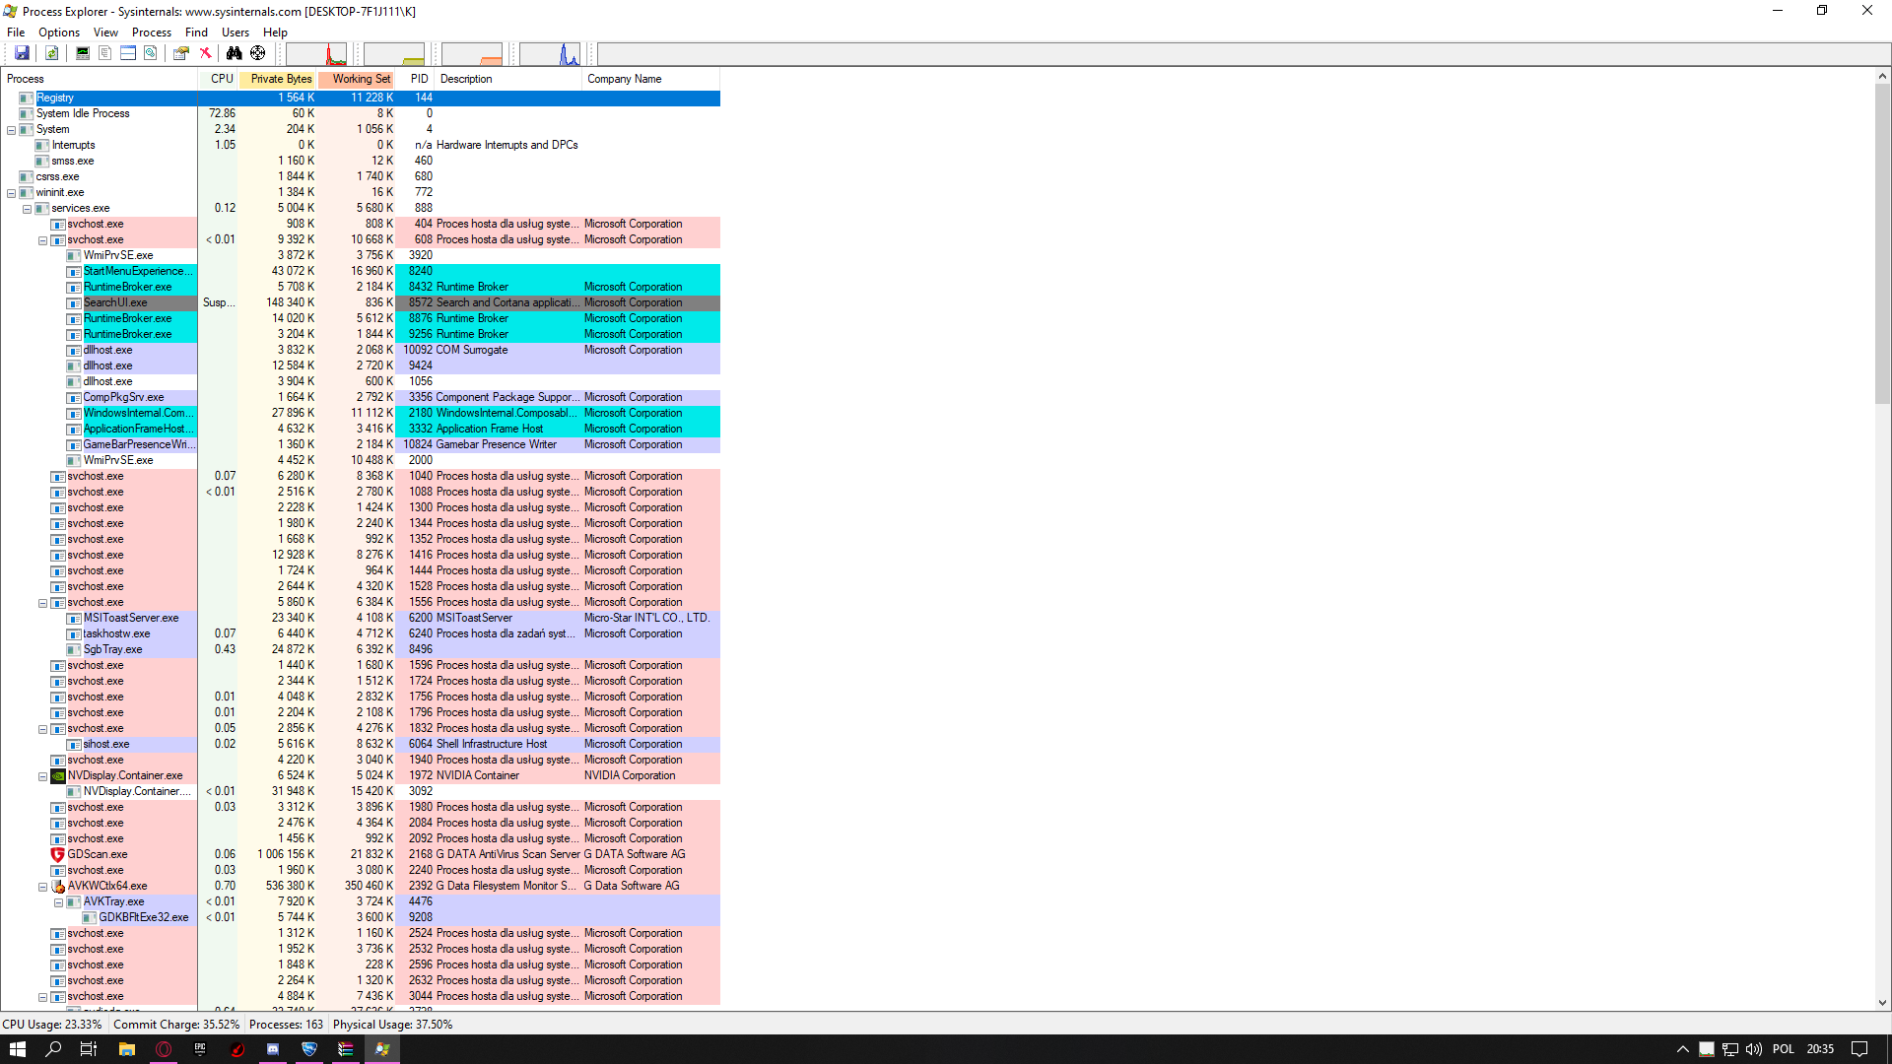The width and height of the screenshot is (1892, 1064).
Task: Sort by the PID column header
Action: tap(416, 79)
